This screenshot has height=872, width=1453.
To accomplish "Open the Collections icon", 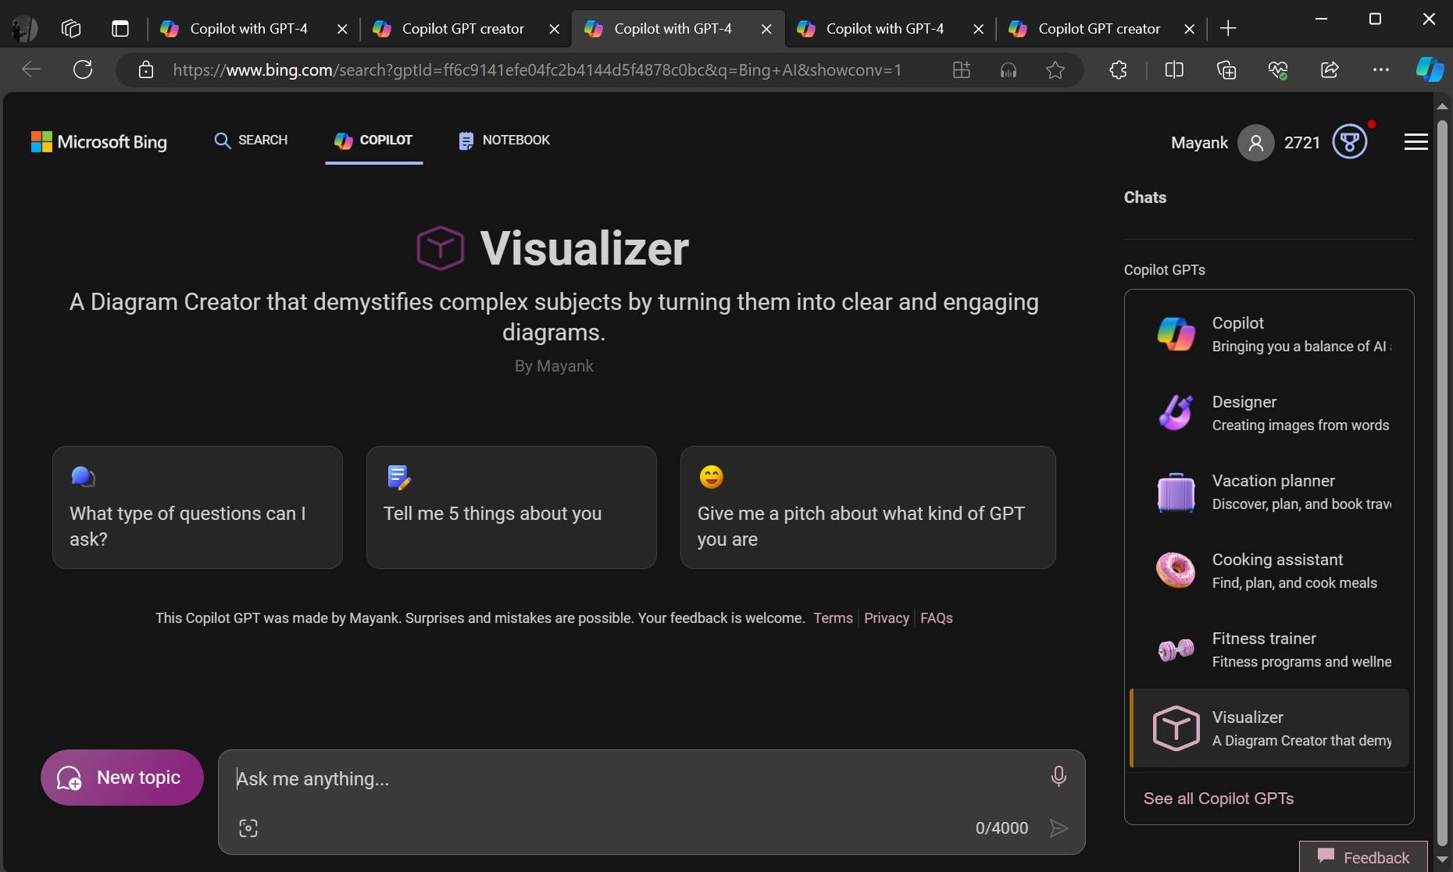I will tap(1226, 70).
